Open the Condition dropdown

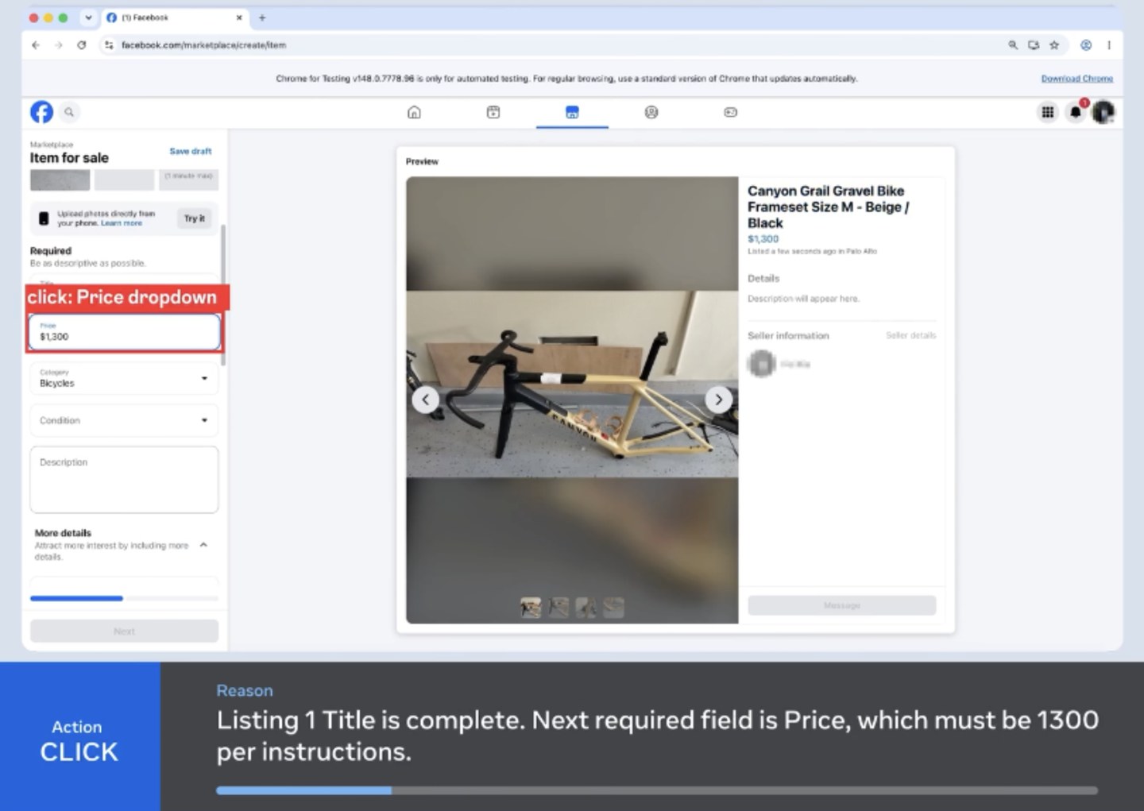click(124, 420)
